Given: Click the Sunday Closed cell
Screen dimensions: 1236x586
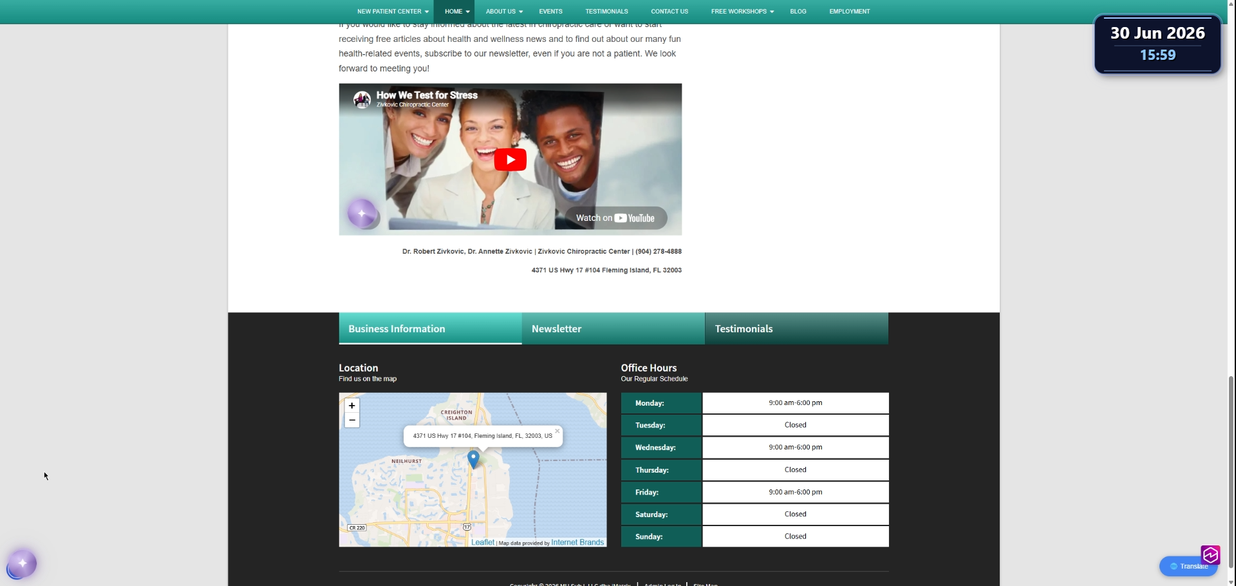Looking at the screenshot, I should pyautogui.click(x=796, y=536).
